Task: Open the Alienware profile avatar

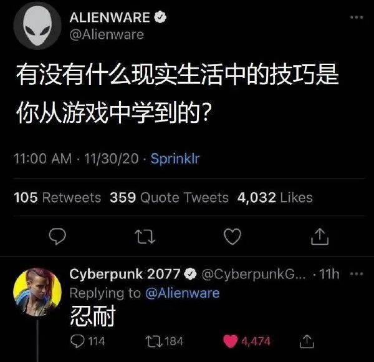Action: point(37,26)
